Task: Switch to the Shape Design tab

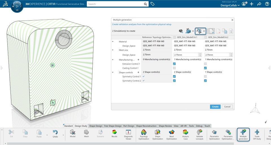Action: coord(96,126)
